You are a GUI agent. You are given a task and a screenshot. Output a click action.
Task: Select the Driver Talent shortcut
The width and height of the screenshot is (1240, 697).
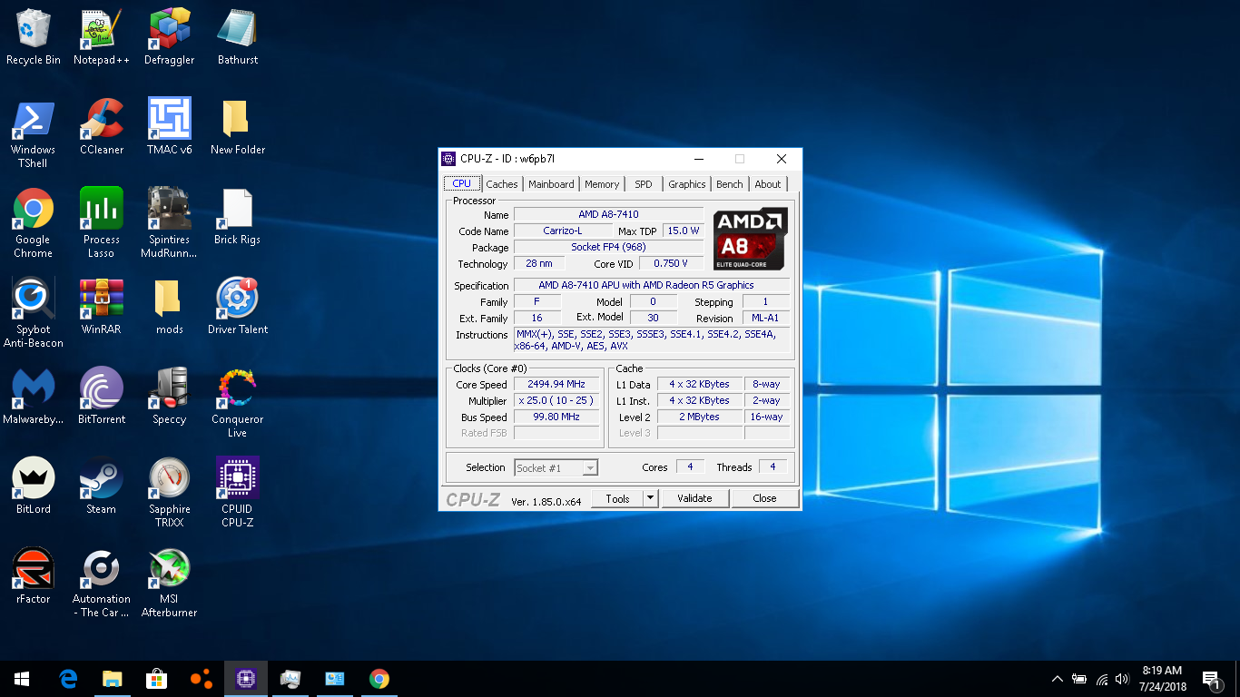point(238,307)
